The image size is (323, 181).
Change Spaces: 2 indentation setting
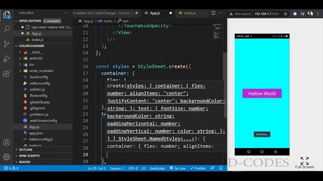pos(117,168)
